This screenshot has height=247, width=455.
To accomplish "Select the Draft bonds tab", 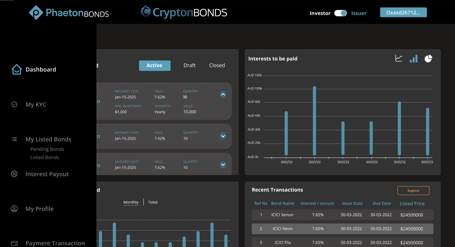I will coord(190,65).
